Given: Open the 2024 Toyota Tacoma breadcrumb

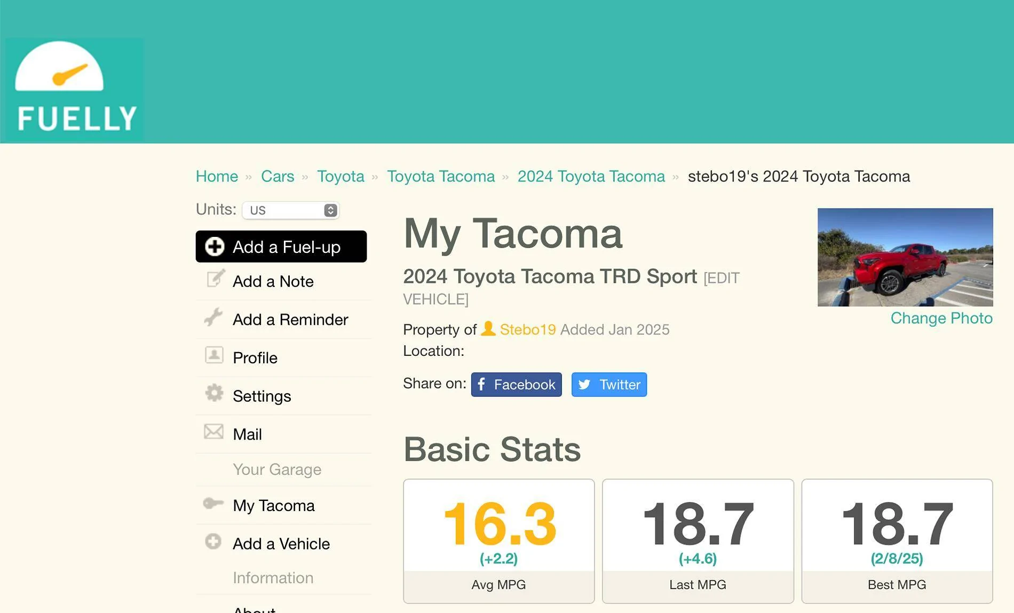Looking at the screenshot, I should [x=591, y=177].
